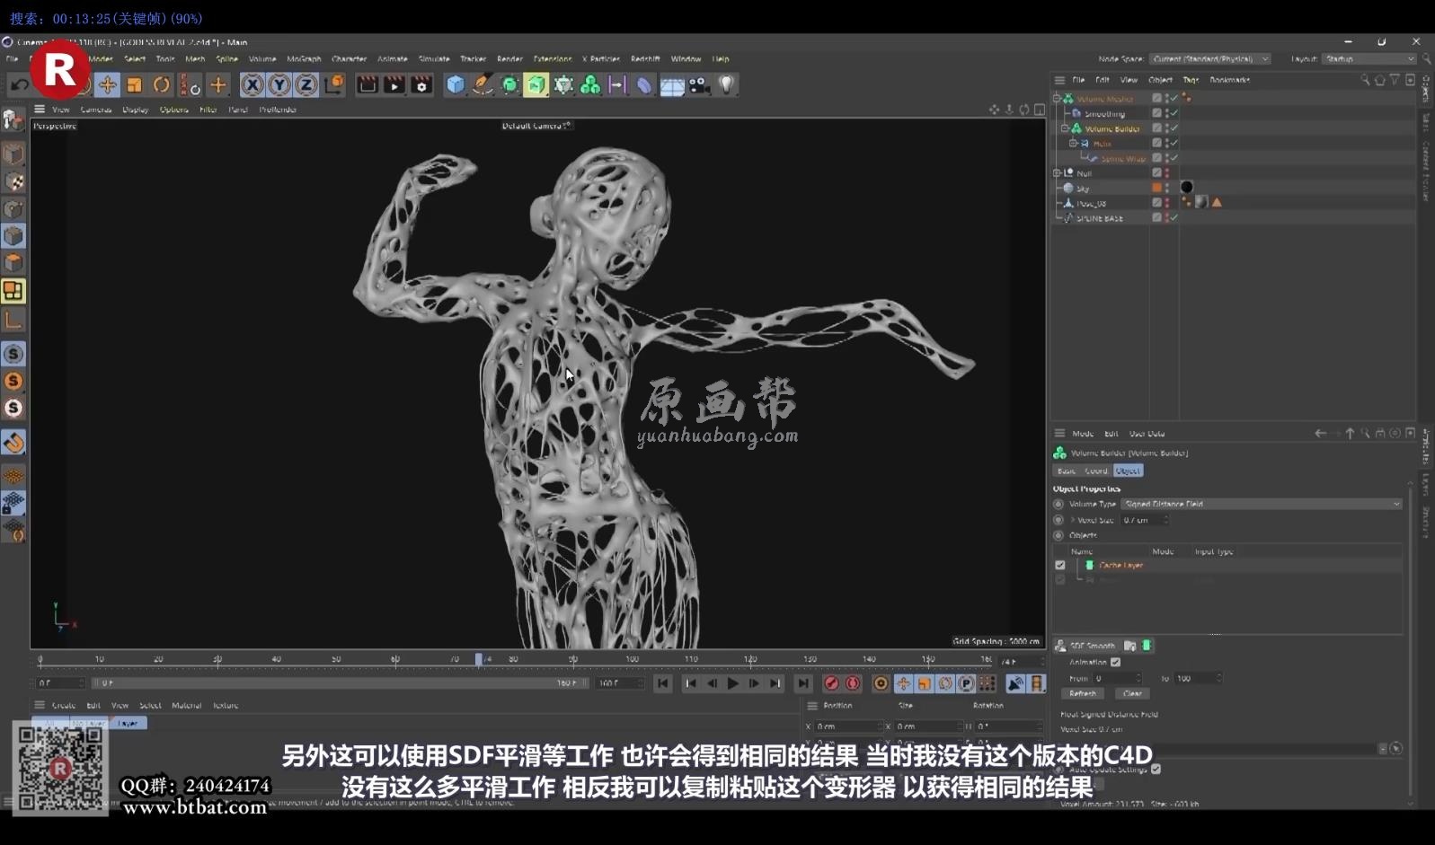
Task: Open the MoGraph Cloner icon
Action: [x=563, y=84]
